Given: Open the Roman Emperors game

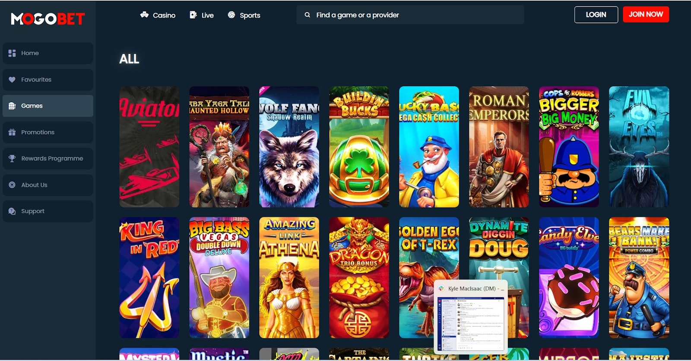Looking at the screenshot, I should (499, 147).
